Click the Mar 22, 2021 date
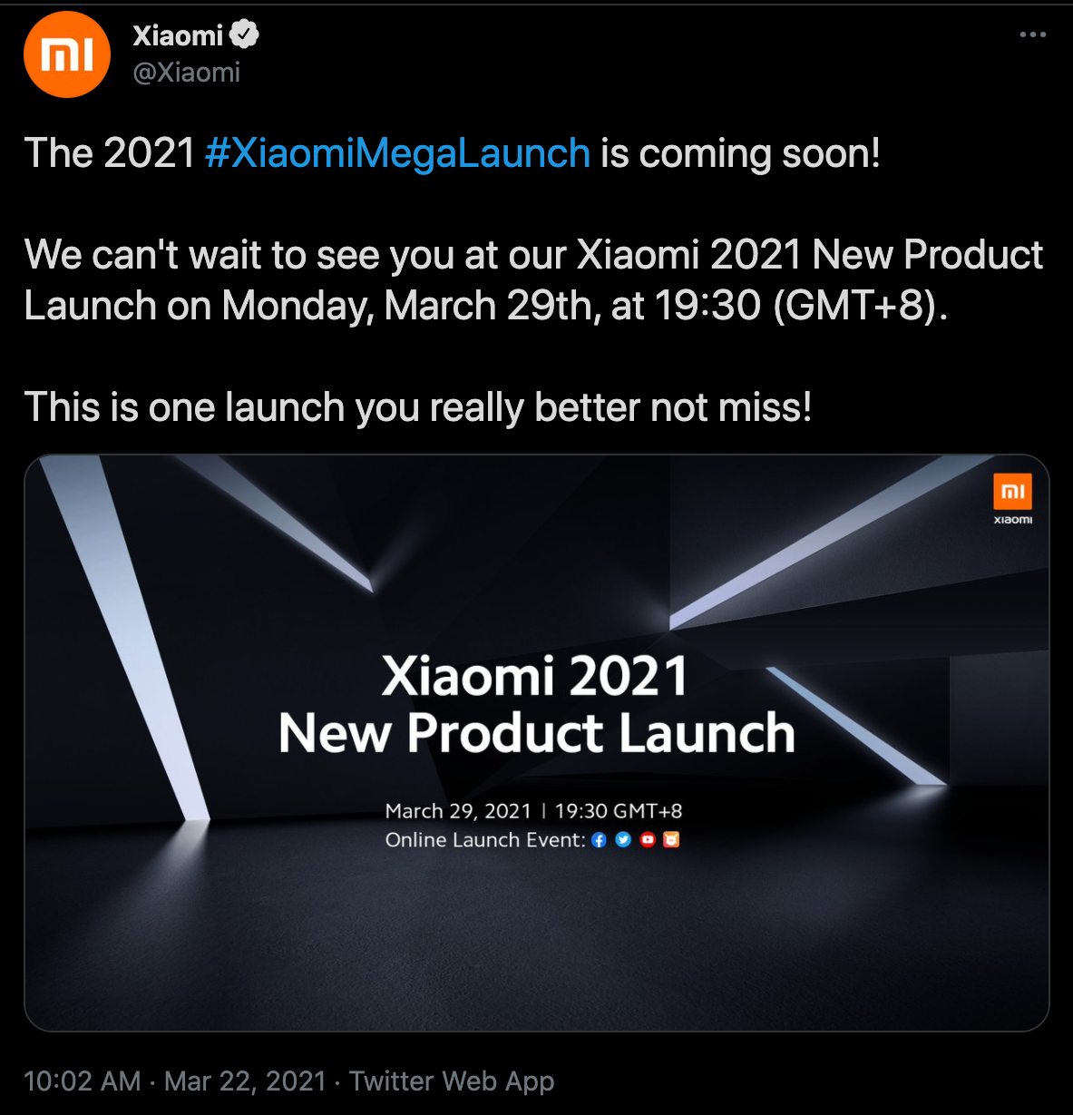This screenshot has width=1073, height=1115. [x=245, y=1081]
